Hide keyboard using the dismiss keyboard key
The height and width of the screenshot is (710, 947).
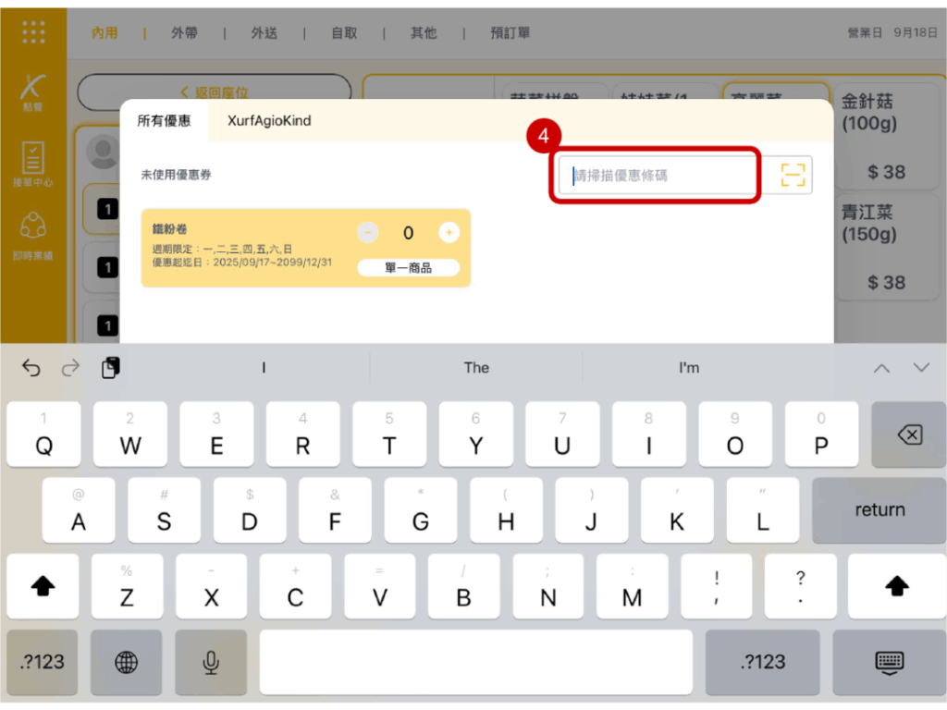tap(889, 661)
